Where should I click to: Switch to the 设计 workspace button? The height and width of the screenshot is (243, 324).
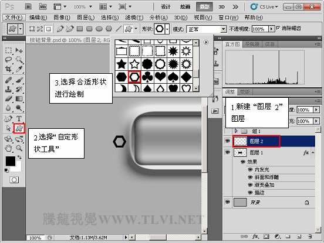pos(166,7)
